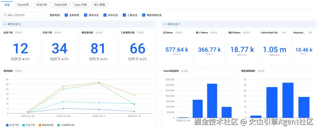Screen dimensions: 318x131
Task: Click the 输入Tokens value 366.77 k
Action: (x=210, y=50)
